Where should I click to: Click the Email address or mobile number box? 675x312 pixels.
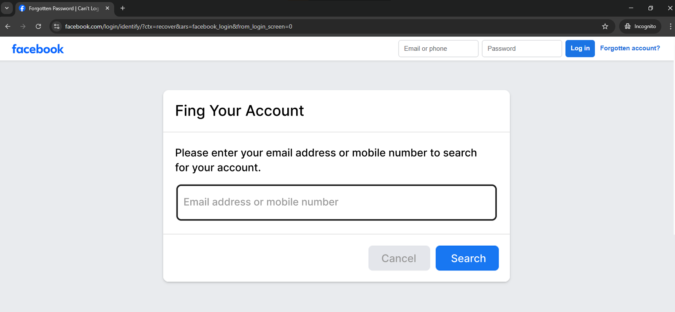pyautogui.click(x=336, y=202)
